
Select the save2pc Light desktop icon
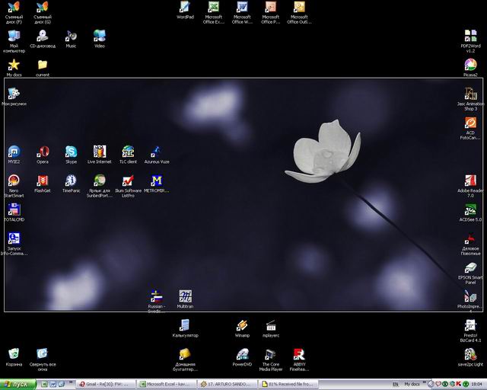(x=470, y=357)
